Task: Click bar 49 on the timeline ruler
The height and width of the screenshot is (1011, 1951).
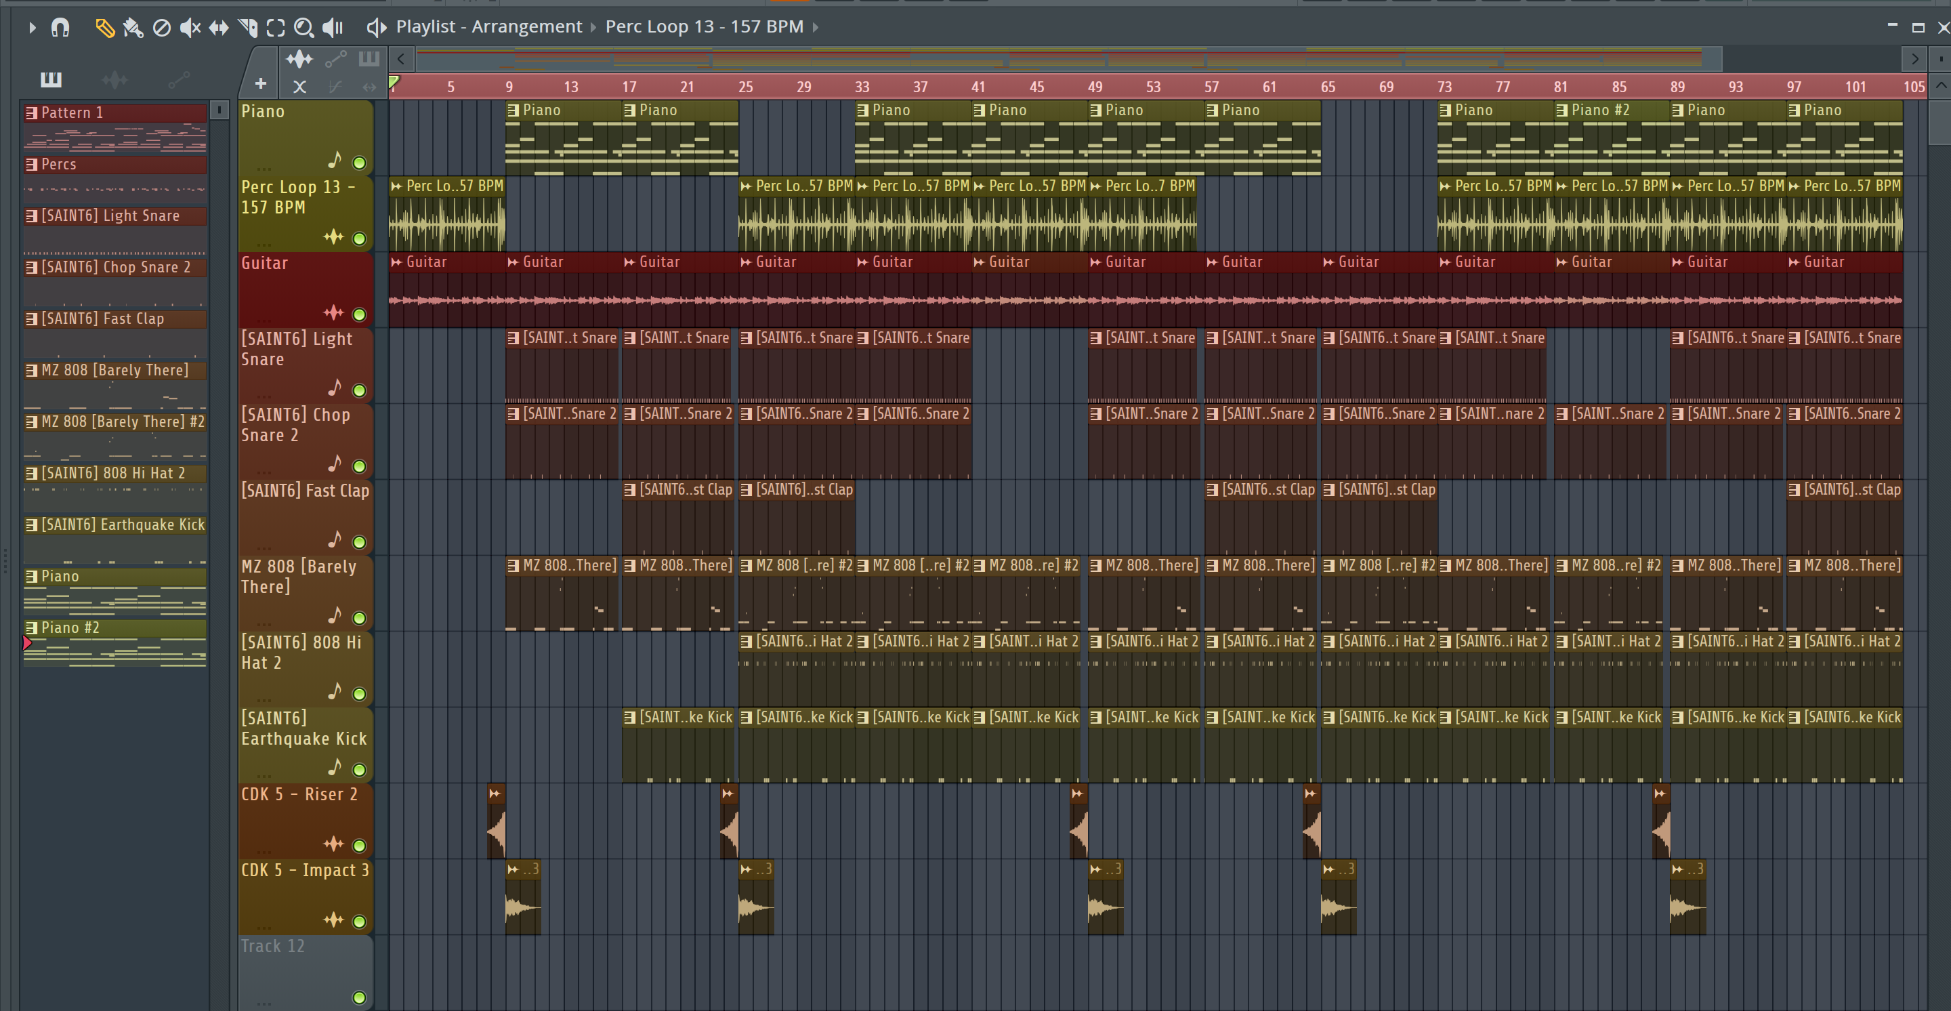Action: (x=1095, y=86)
